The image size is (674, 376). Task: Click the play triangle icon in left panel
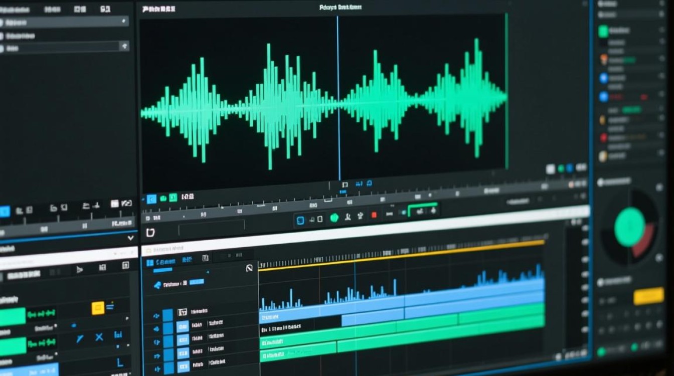79,269
